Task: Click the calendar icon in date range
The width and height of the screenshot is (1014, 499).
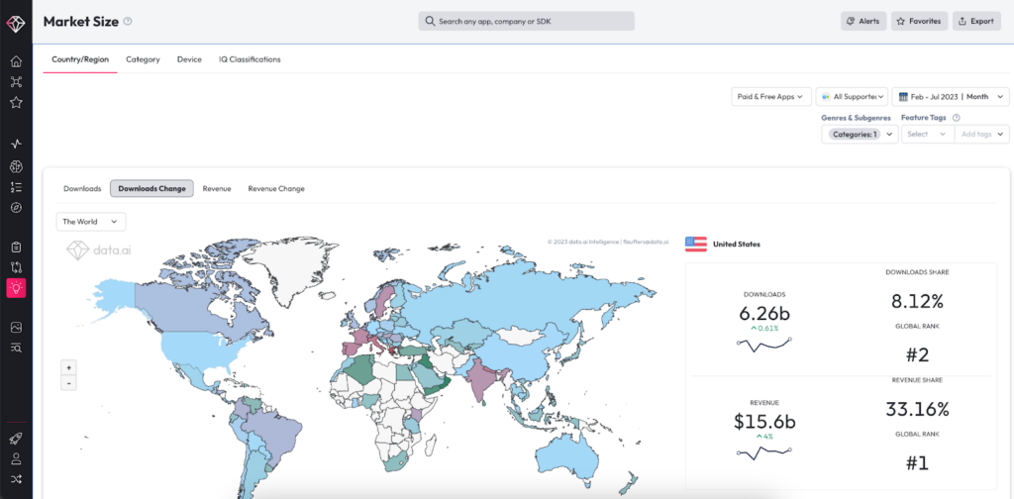Action: [x=903, y=96]
